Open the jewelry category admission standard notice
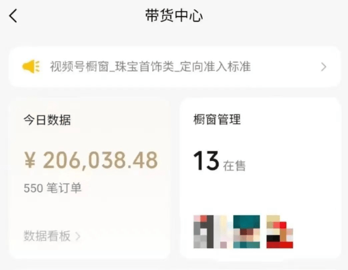 tap(175, 67)
